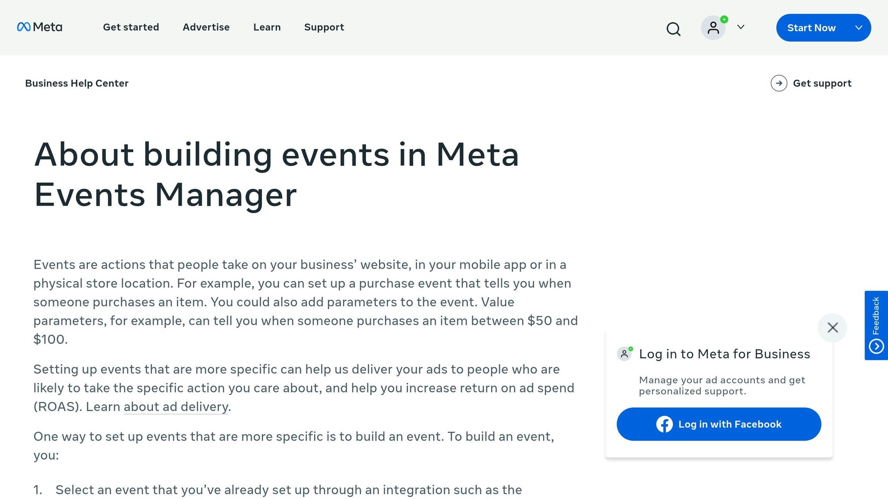Expand the Support navigation menu
The width and height of the screenshot is (888, 499).
pyautogui.click(x=324, y=27)
